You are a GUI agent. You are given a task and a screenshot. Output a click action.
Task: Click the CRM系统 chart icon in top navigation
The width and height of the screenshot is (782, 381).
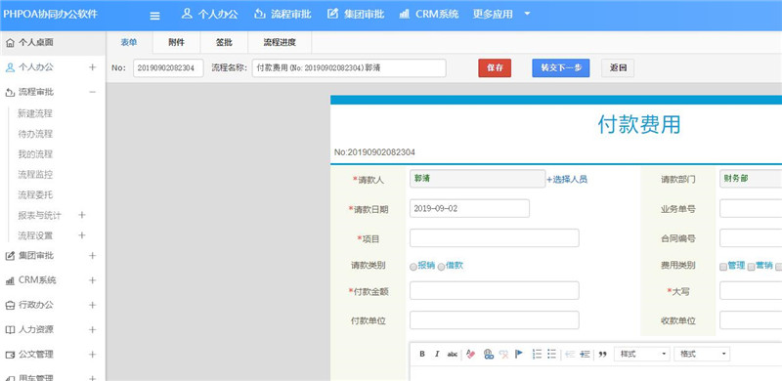coord(405,14)
